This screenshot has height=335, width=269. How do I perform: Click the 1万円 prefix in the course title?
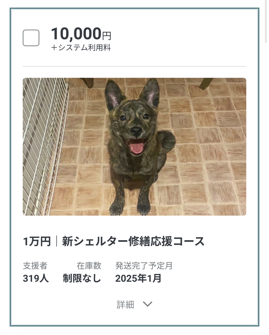pos(37,241)
